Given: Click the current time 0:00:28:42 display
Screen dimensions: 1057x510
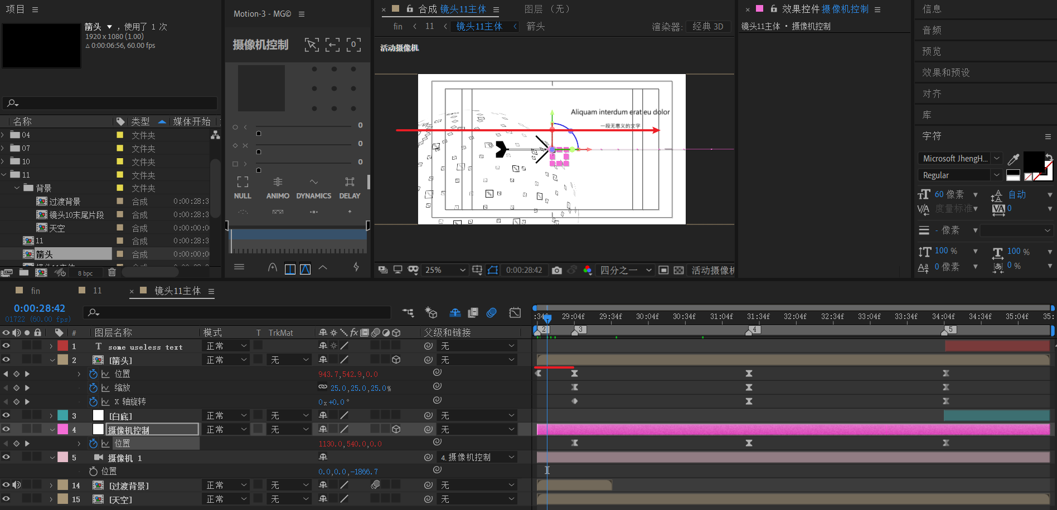Looking at the screenshot, I should pyautogui.click(x=40, y=308).
